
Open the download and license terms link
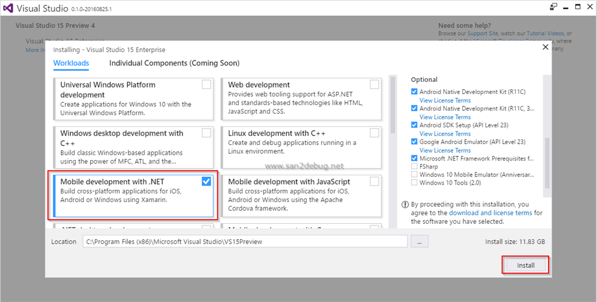[490, 213]
